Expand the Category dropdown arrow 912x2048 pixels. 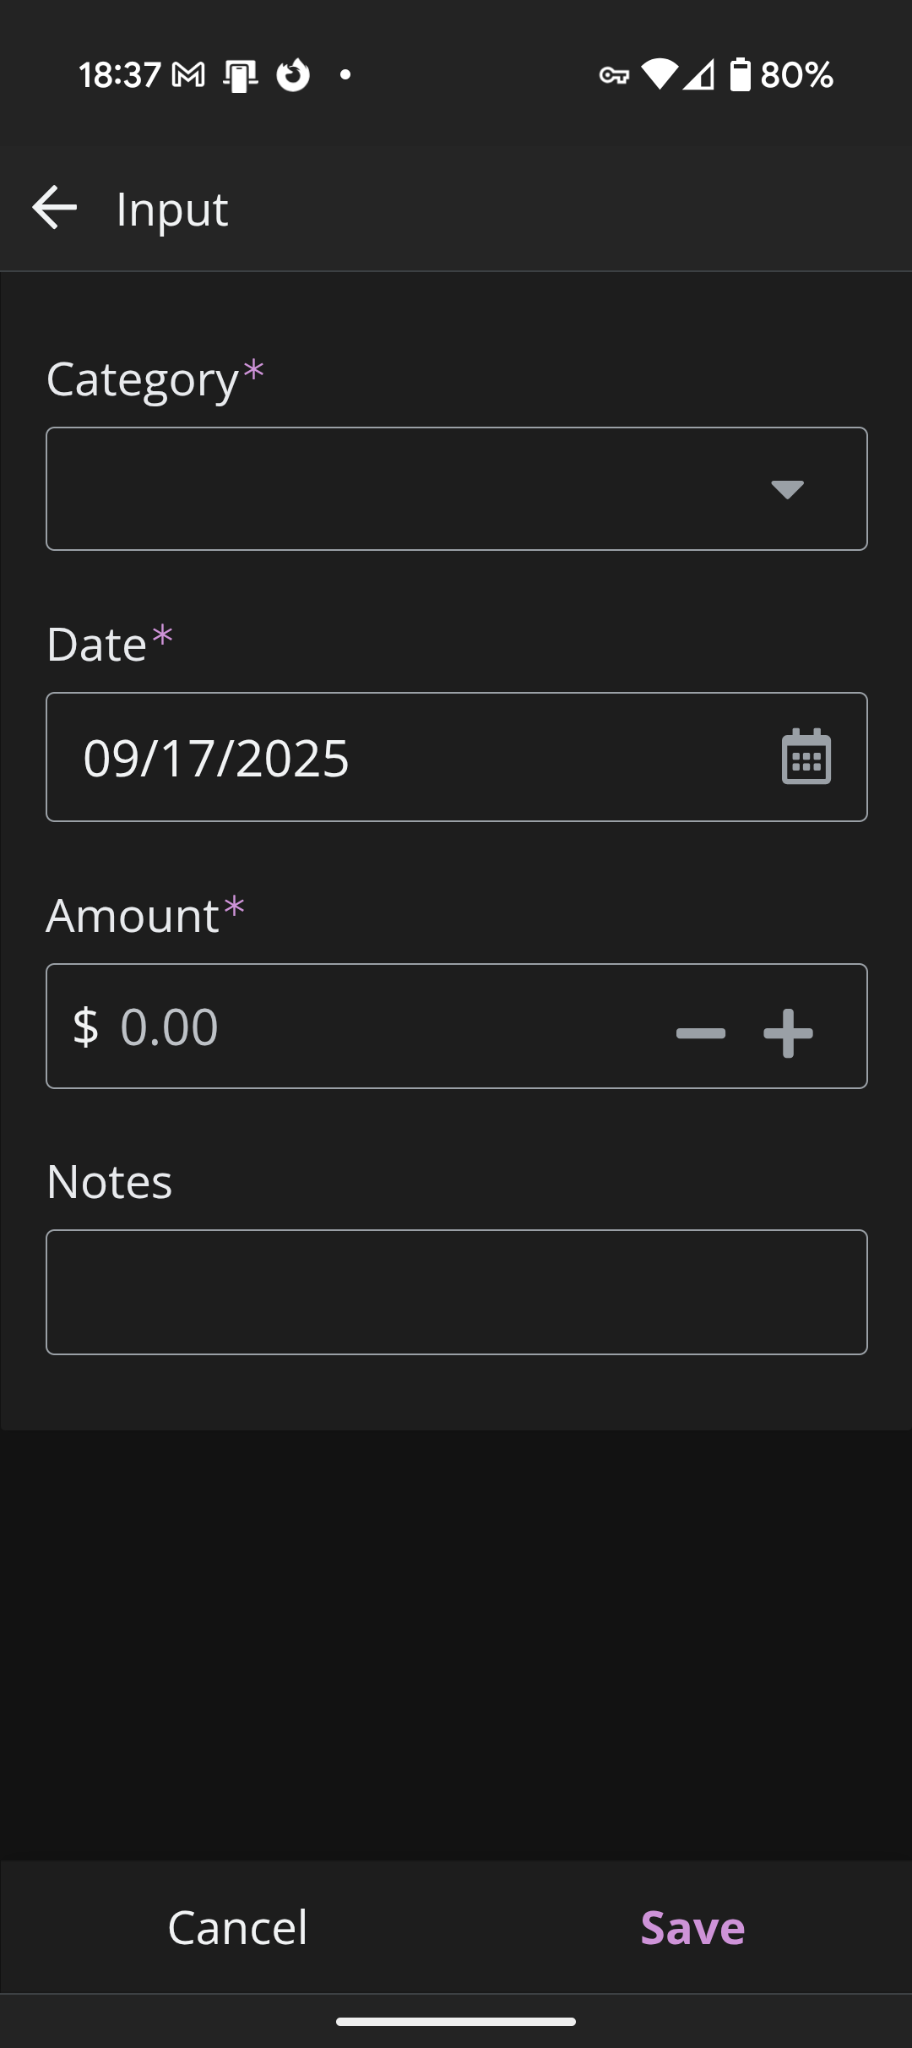[787, 489]
